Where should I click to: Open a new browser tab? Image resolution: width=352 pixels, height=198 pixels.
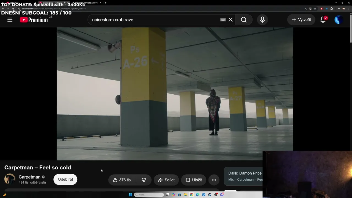coord(106,3)
